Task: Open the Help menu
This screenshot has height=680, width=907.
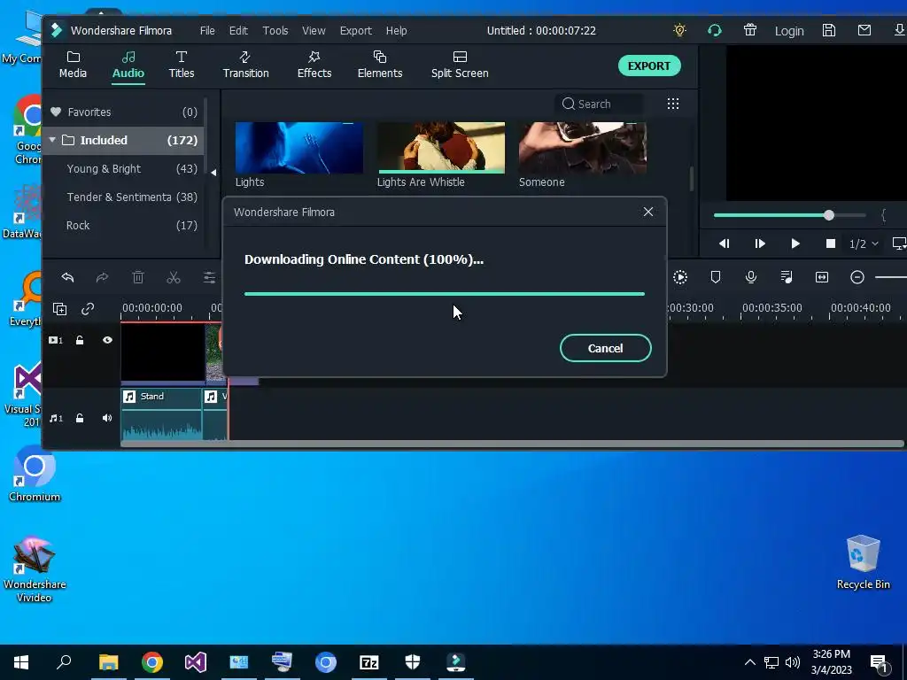Action: click(396, 31)
